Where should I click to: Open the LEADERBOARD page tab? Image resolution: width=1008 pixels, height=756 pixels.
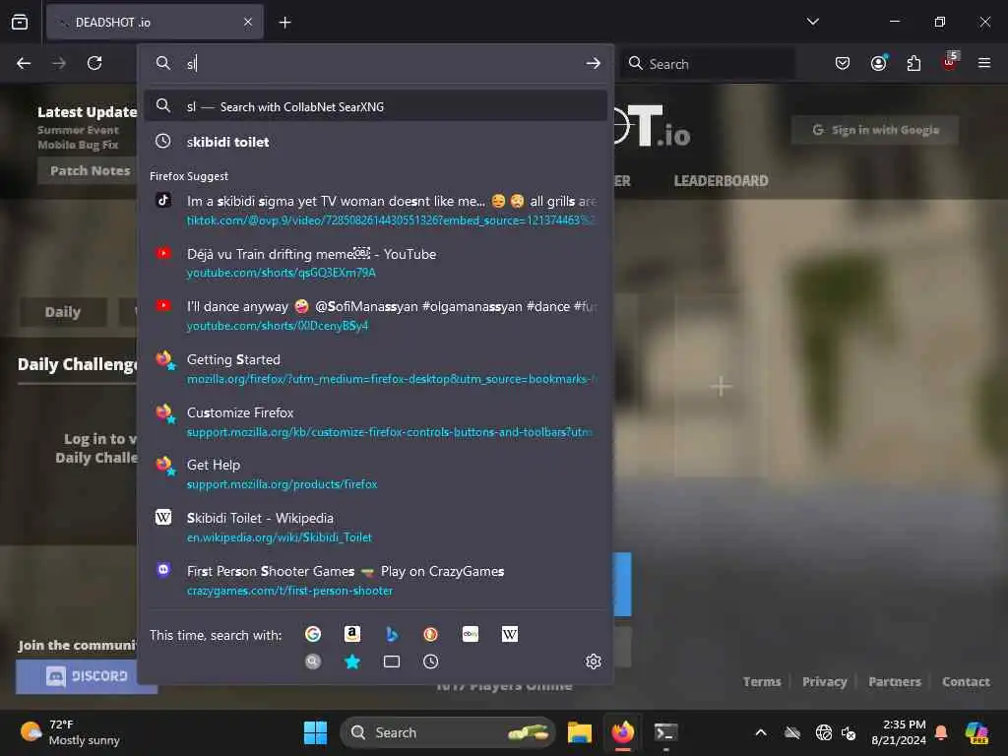tap(721, 181)
